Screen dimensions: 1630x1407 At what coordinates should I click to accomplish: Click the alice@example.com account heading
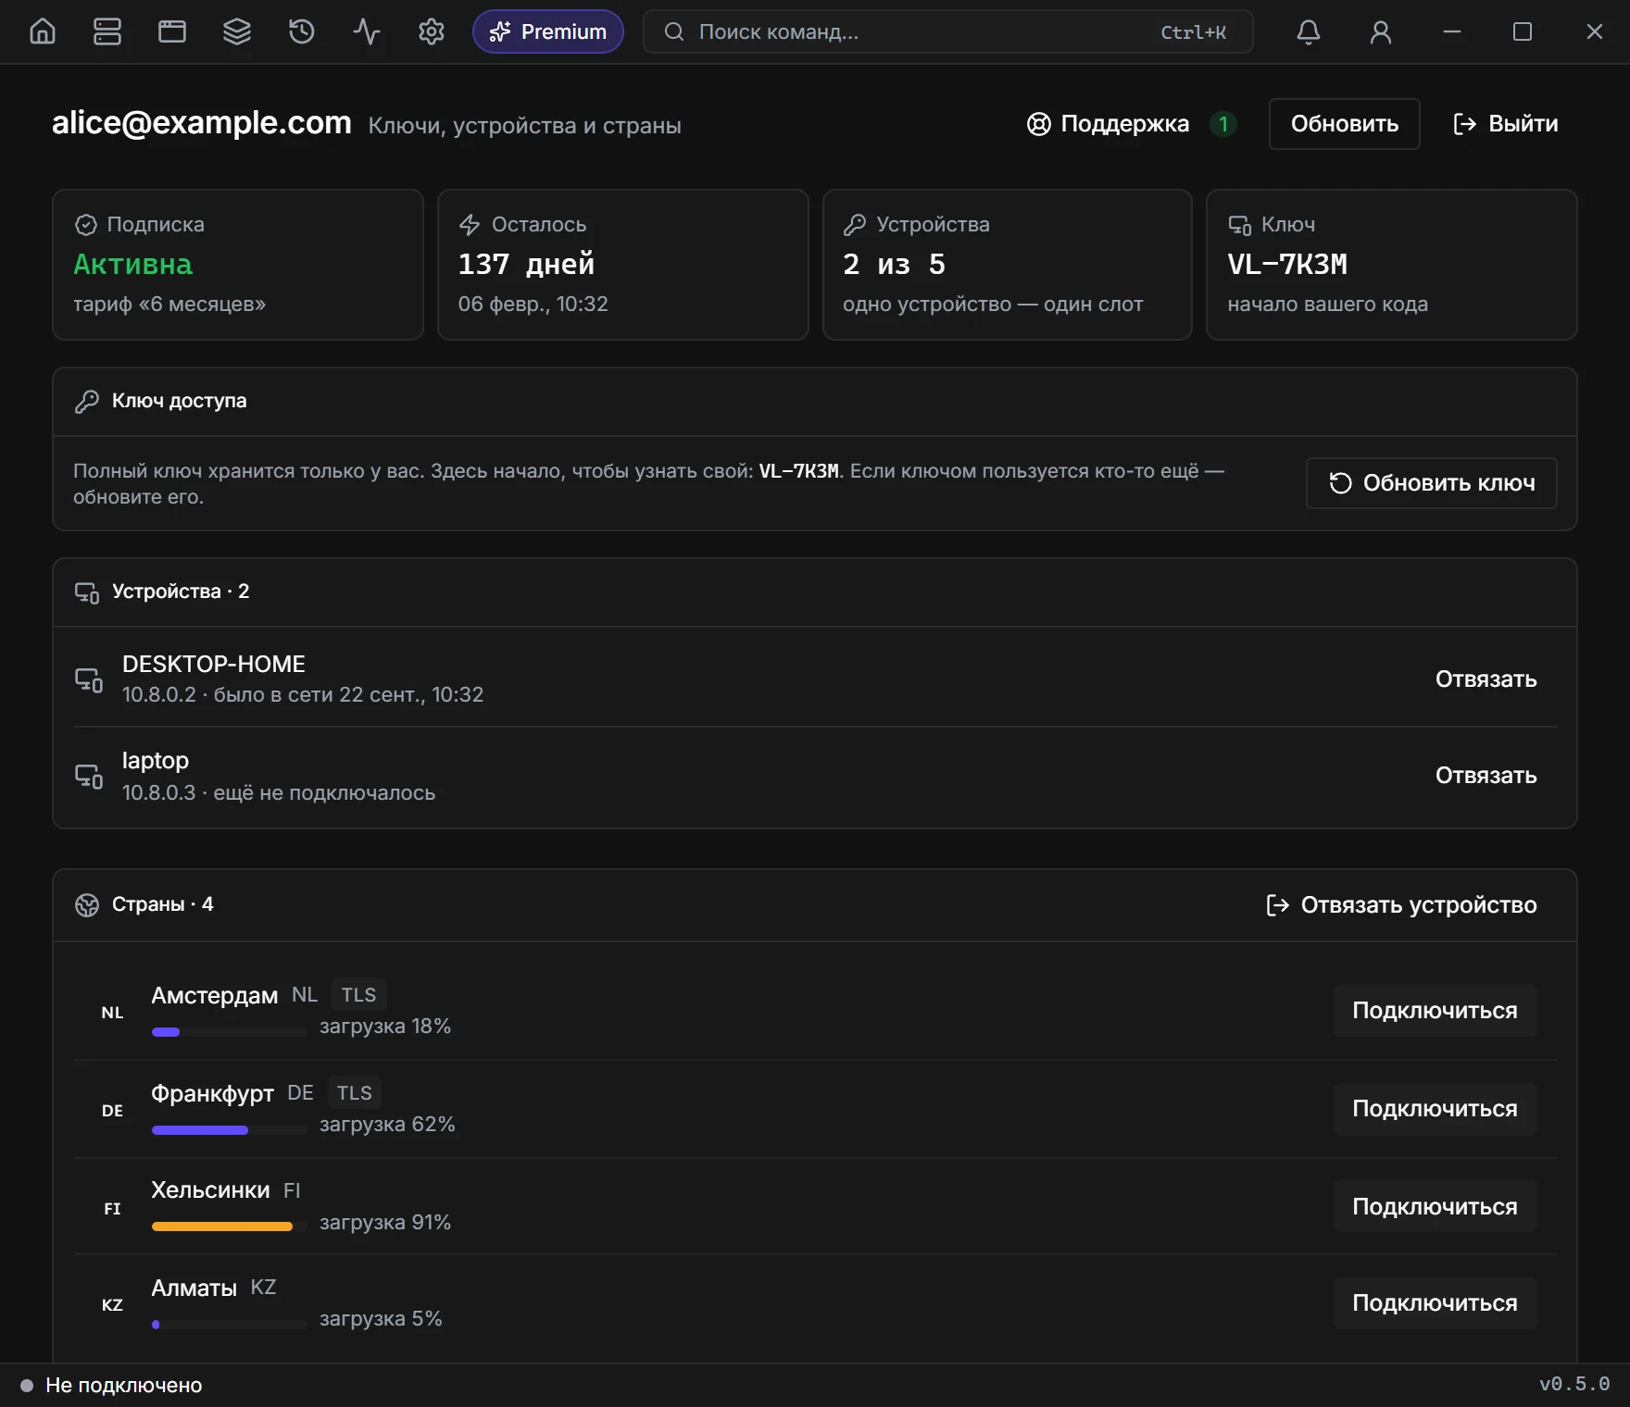coord(202,123)
